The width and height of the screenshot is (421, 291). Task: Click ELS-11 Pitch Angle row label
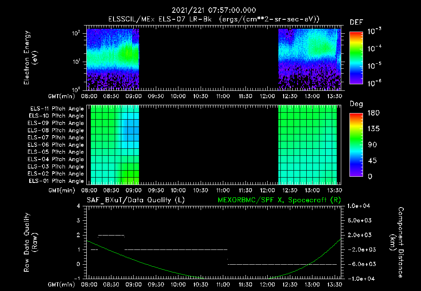coord(57,109)
